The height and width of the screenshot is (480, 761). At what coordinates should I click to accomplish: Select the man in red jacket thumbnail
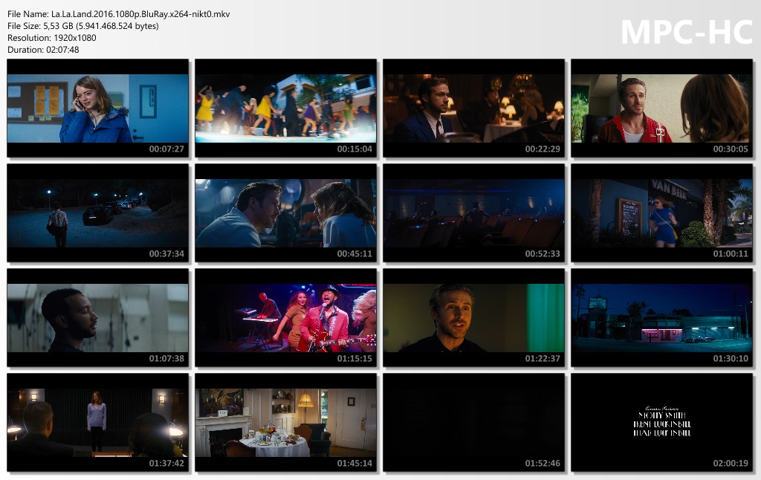pyautogui.click(x=662, y=108)
